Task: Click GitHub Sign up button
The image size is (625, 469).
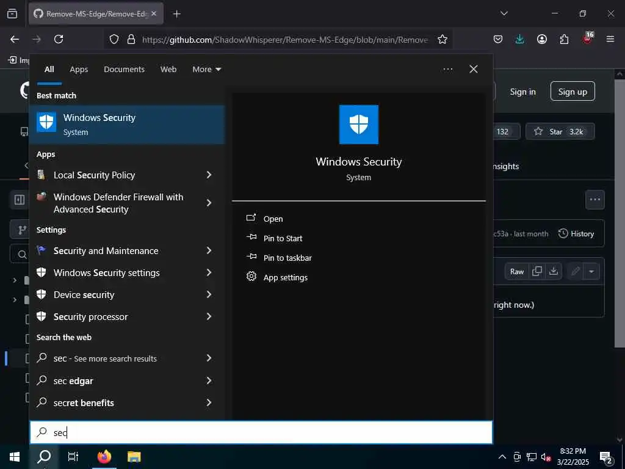Action: point(573,92)
